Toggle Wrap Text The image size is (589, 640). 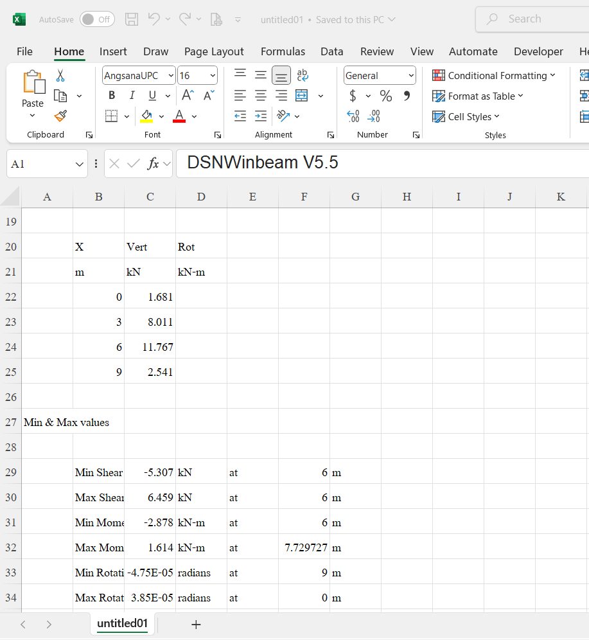pos(303,75)
